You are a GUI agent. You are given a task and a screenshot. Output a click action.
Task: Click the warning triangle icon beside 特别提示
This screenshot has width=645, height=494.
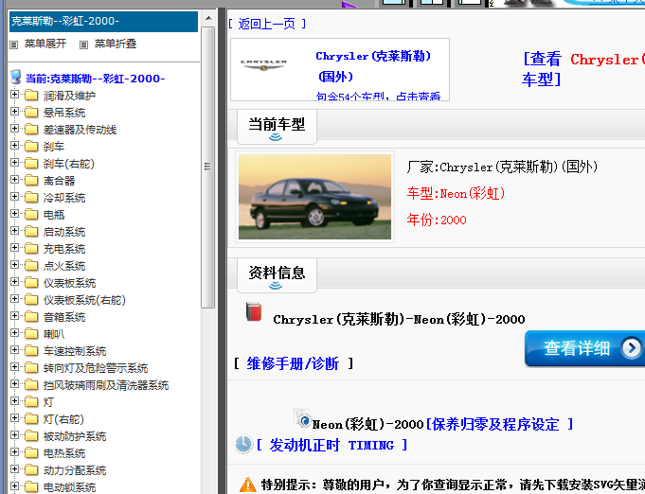click(247, 485)
